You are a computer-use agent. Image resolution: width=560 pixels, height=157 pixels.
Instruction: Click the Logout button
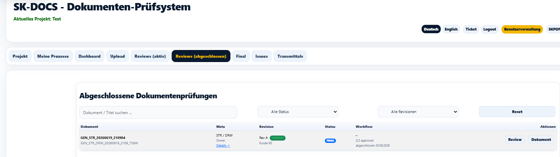tap(489, 29)
